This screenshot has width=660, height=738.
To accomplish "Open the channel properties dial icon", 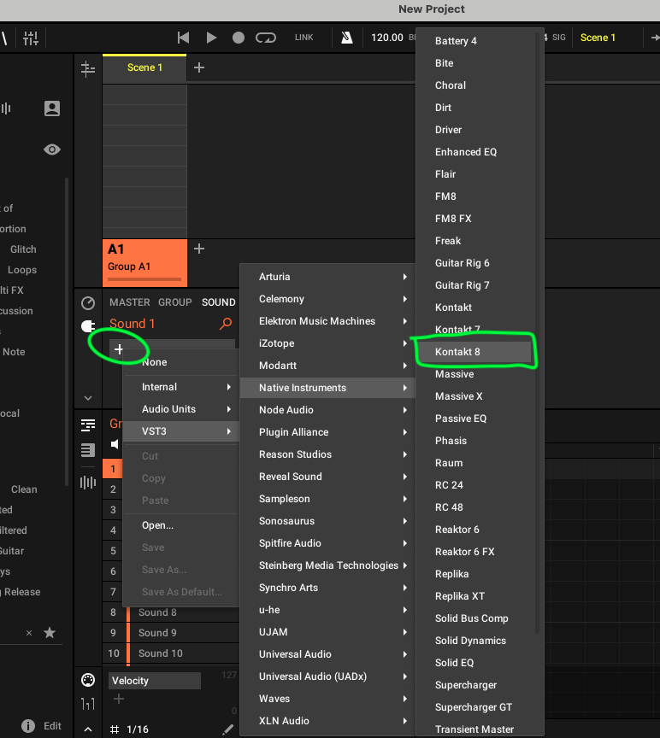I will pyautogui.click(x=88, y=303).
